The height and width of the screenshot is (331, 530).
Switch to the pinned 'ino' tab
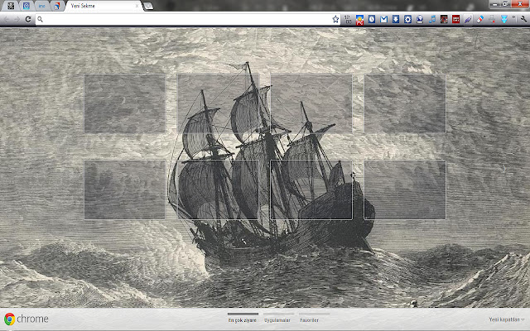42,6
